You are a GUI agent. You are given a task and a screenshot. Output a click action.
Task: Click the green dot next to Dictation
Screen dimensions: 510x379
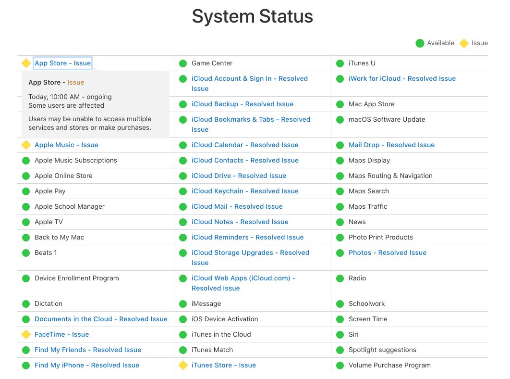click(x=26, y=304)
